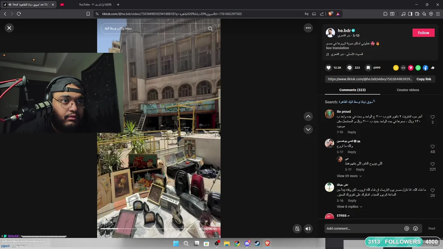
Task: Click the Post comment button
Action: coord(432,229)
